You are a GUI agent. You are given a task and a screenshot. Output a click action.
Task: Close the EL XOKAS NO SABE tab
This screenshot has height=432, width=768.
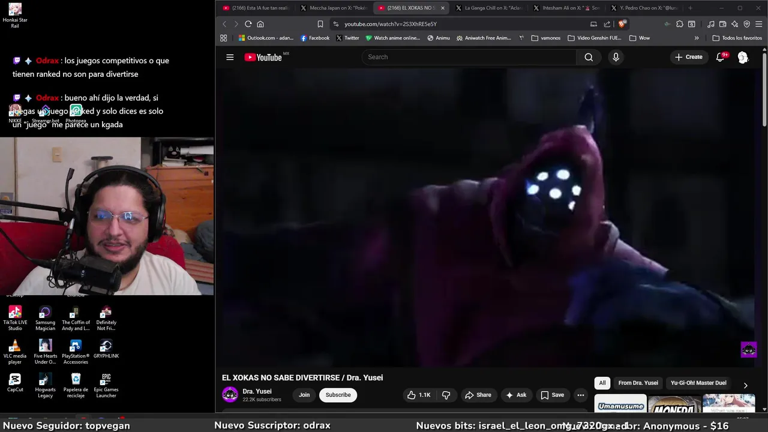pyautogui.click(x=443, y=8)
